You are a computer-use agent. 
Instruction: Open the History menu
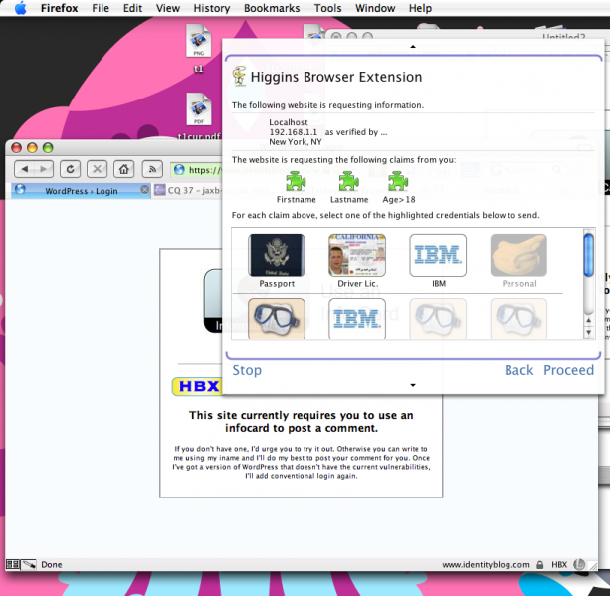[212, 8]
